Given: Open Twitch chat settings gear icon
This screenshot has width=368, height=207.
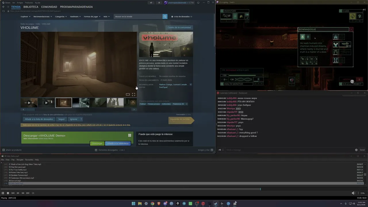Looking at the screenshot, I should coord(356,150).
